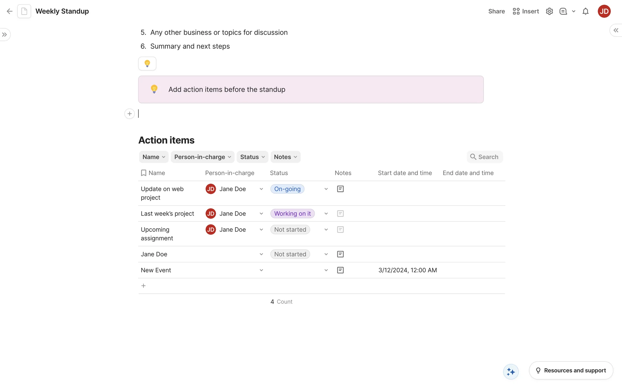This screenshot has height=389, width=622.
Task: Open the AI sparkle assistant button
Action: 511,371
